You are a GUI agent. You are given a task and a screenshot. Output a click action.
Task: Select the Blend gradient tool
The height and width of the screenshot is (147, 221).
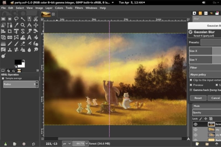[3, 44]
